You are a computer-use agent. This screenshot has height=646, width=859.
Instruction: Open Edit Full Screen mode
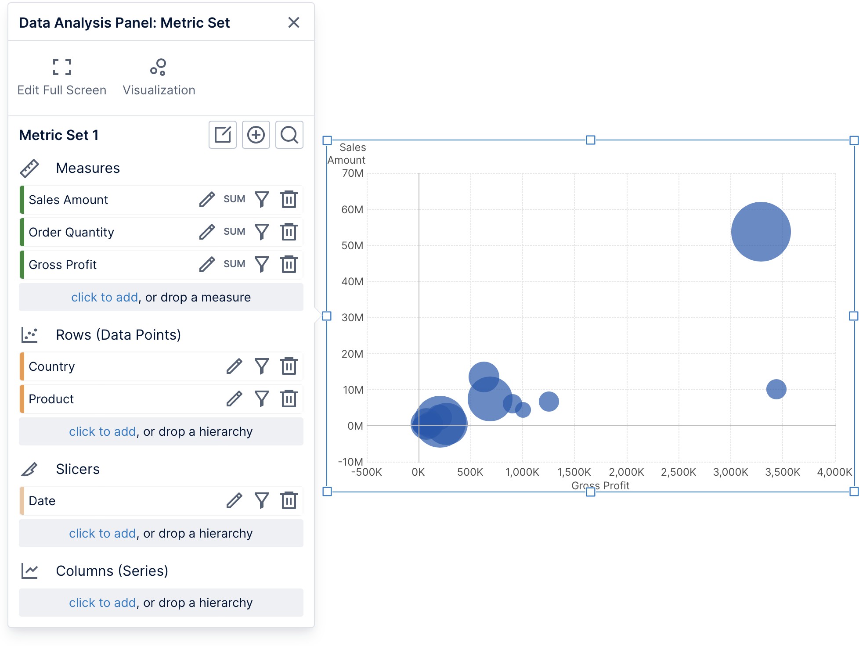coord(61,77)
